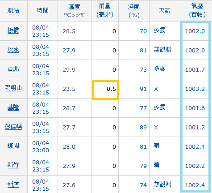Select temperature 23.5 in the 陽明山 row

(69, 89)
